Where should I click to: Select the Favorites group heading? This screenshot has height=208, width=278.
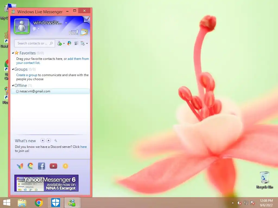coord(27,53)
